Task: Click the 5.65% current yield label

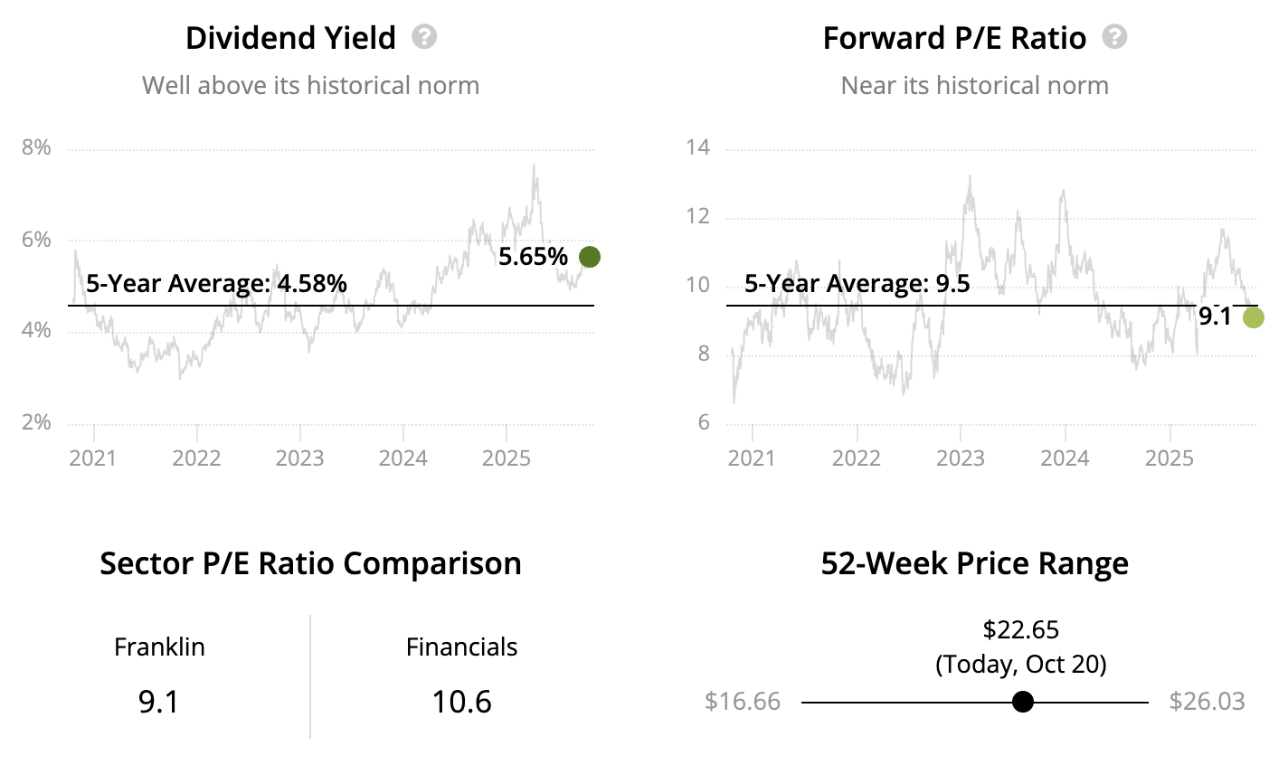Action: pyautogui.click(x=533, y=257)
